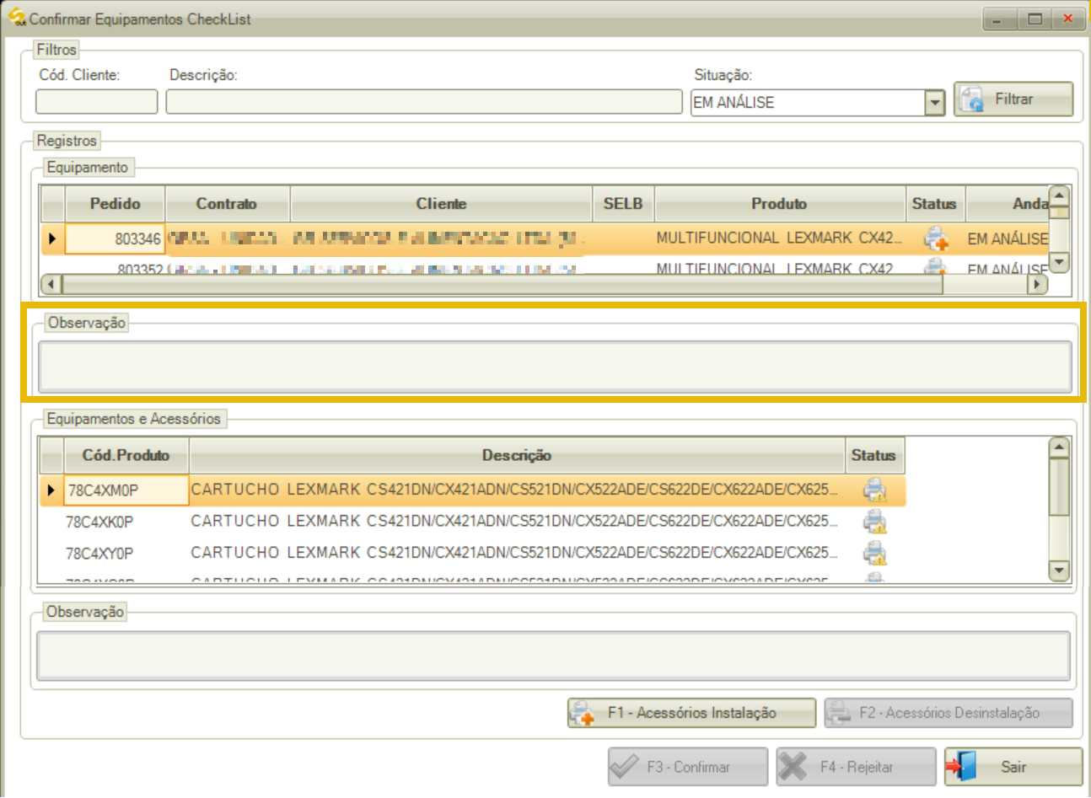Select the product code 78C4XM0P

point(126,490)
